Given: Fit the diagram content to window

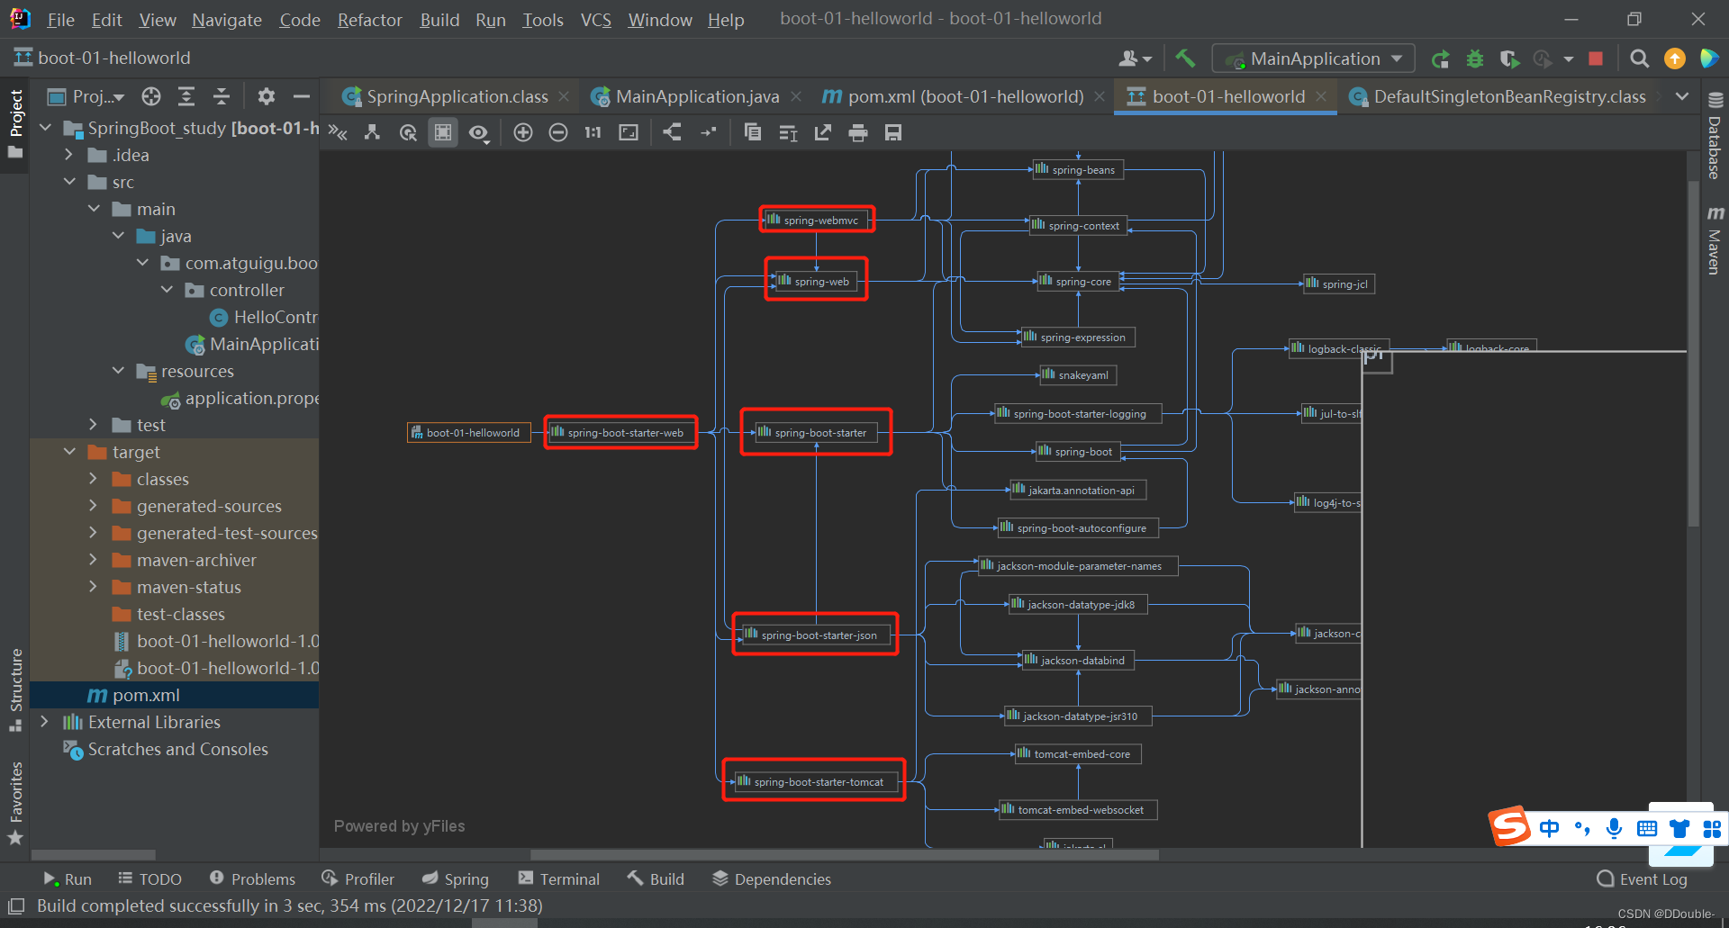Looking at the screenshot, I should coord(629,132).
